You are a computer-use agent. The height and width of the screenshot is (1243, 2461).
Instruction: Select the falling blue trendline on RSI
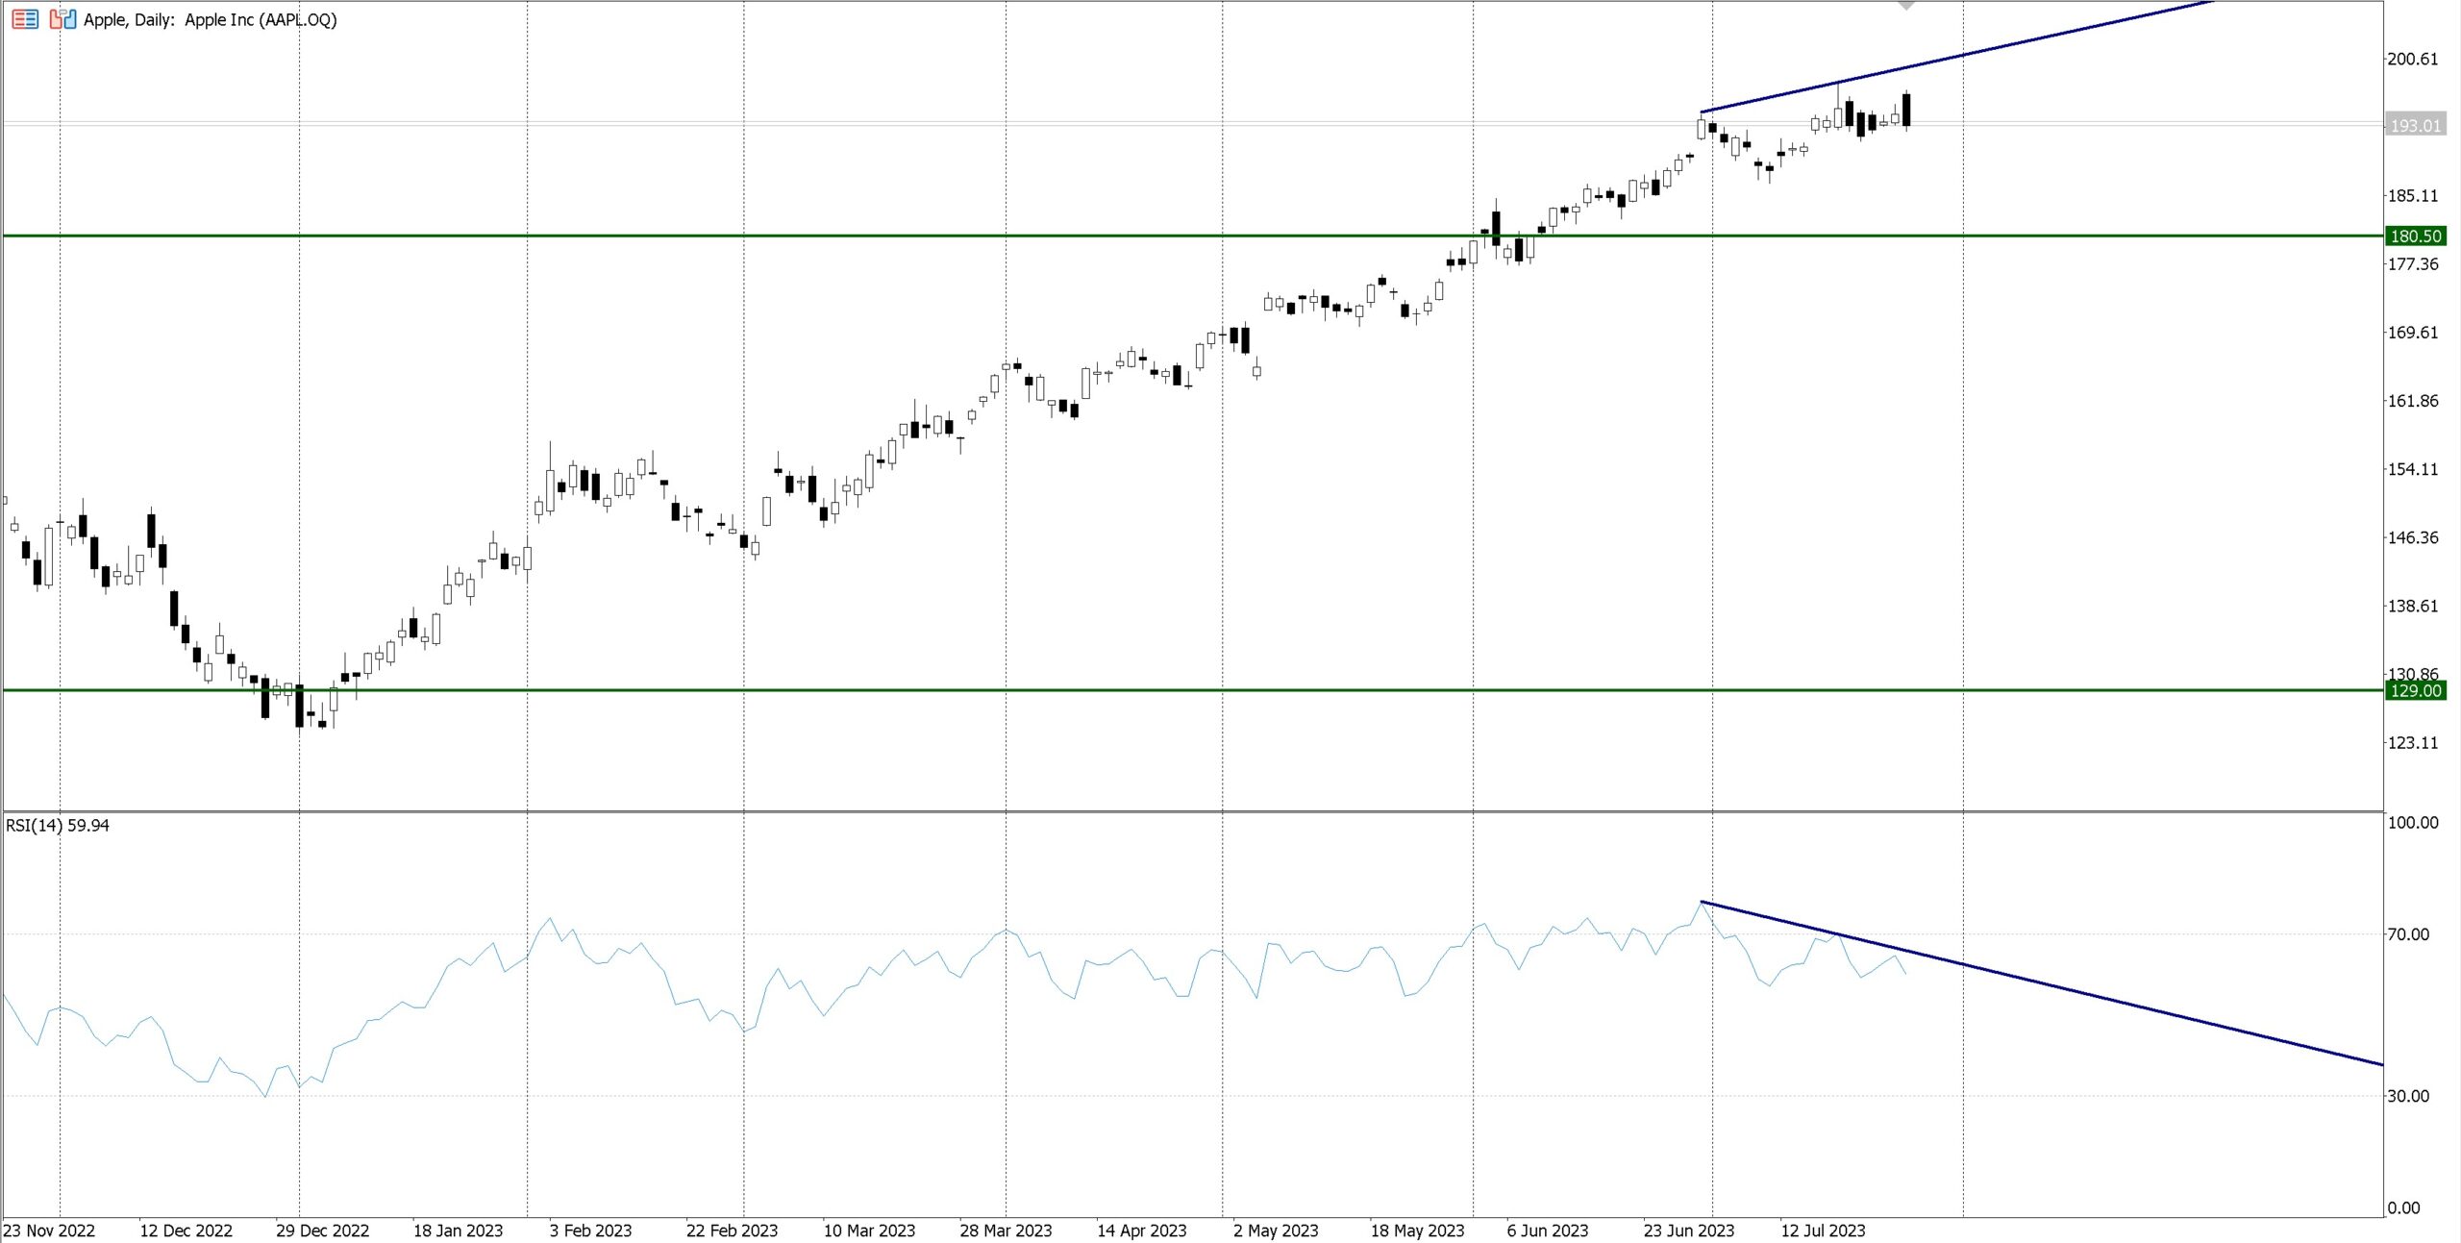(x=2115, y=1000)
